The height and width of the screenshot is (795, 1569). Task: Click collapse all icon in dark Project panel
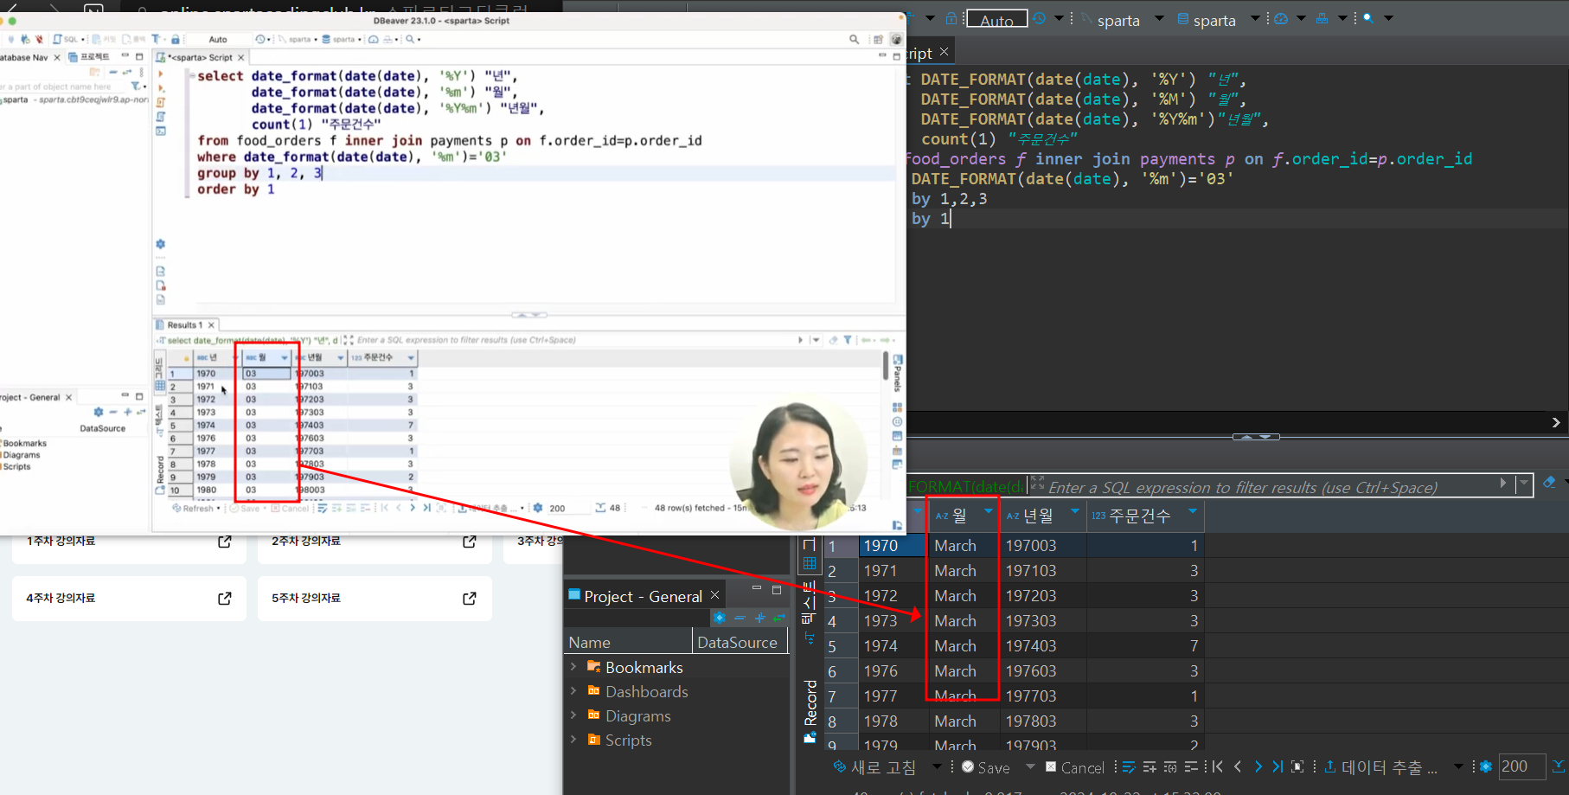click(740, 618)
